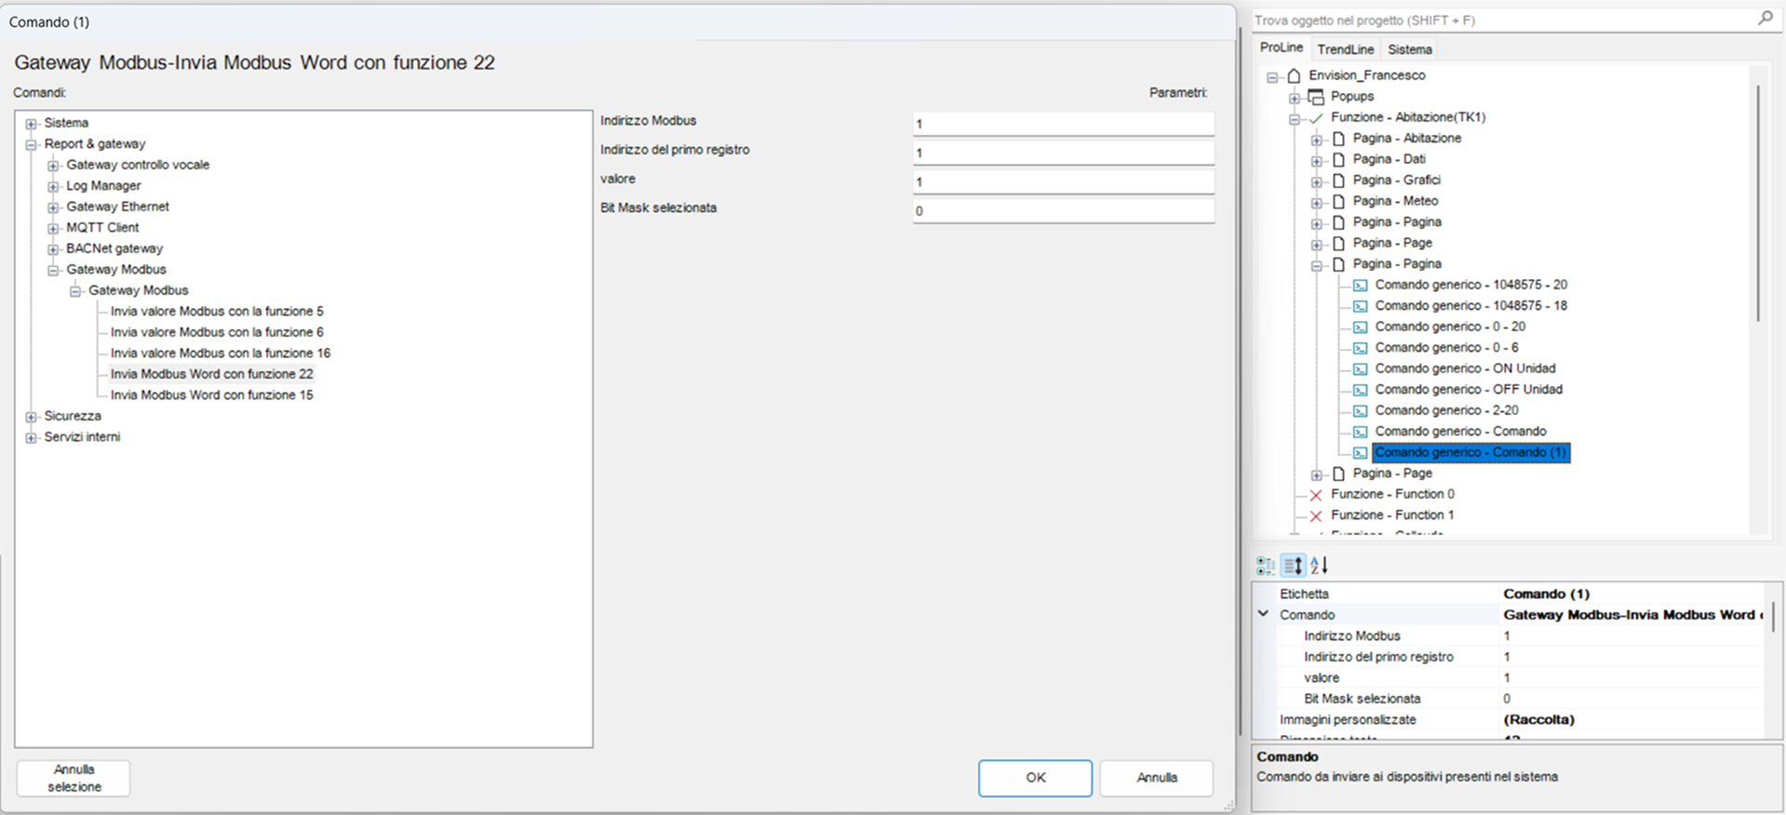The image size is (1786, 815).
Task: Switch to the TrendLine tab
Action: 1345,49
